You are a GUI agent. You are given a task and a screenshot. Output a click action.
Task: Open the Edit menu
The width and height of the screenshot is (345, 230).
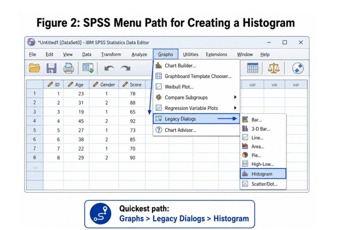(50, 54)
